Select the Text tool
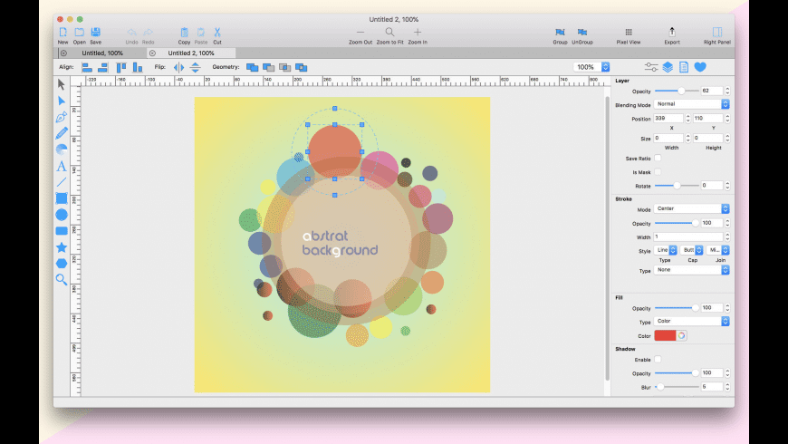788x444 pixels. 62,166
